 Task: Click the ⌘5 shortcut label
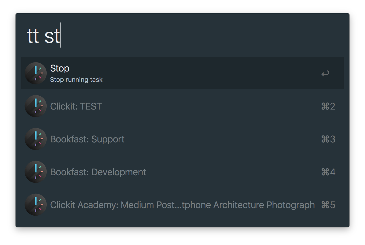pyautogui.click(x=328, y=205)
